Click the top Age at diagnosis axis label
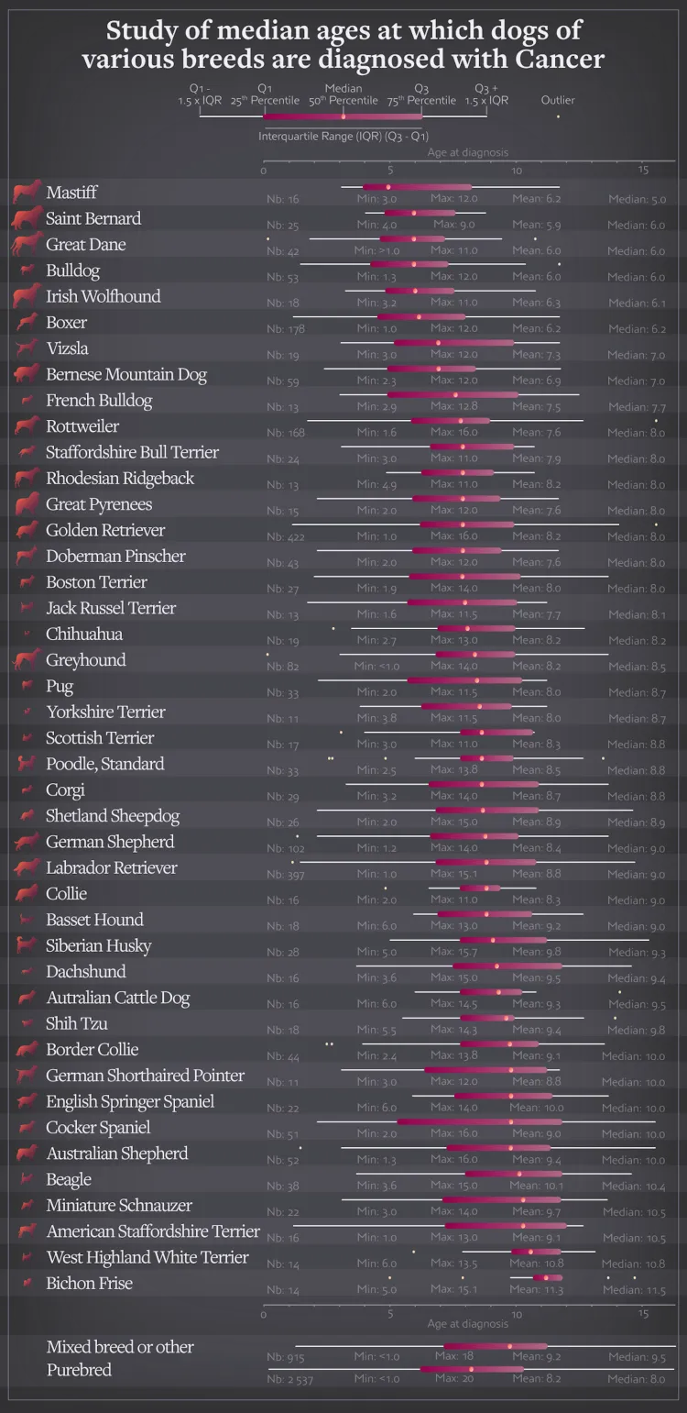Image resolution: width=687 pixels, height=1413 pixels. pyautogui.click(x=467, y=153)
